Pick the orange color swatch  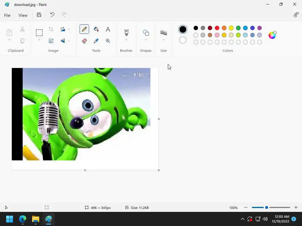pos(224,28)
